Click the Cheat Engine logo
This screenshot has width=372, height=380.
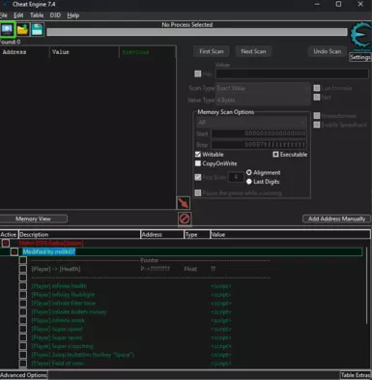coord(360,36)
